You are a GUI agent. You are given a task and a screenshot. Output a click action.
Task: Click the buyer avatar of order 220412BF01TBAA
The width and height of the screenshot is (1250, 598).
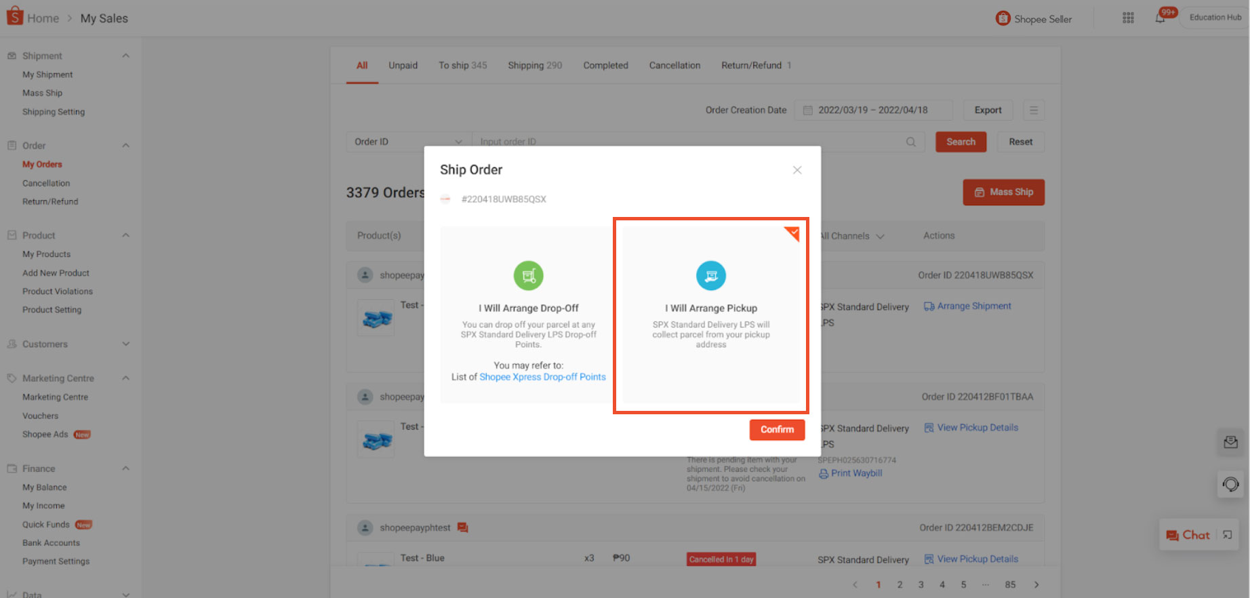pyautogui.click(x=365, y=397)
